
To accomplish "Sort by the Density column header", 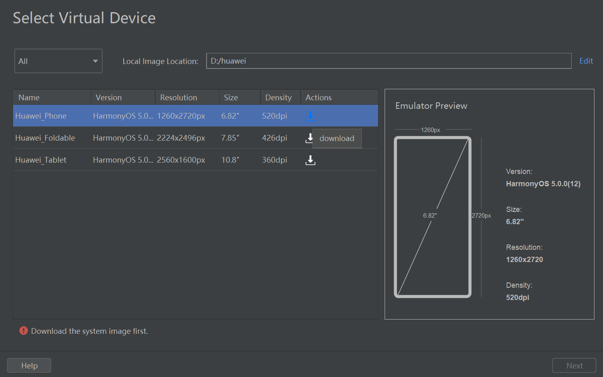I will (281, 97).
